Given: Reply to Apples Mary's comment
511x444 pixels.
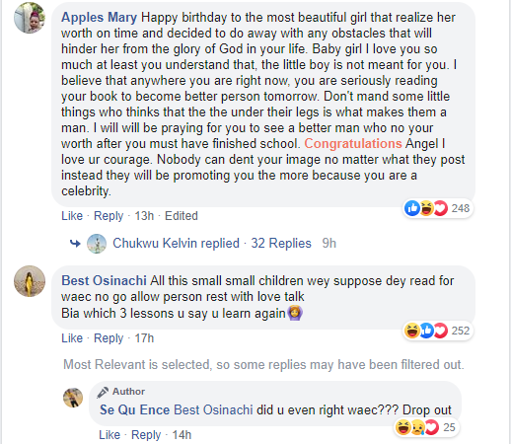Looking at the screenshot, I should [x=109, y=216].
